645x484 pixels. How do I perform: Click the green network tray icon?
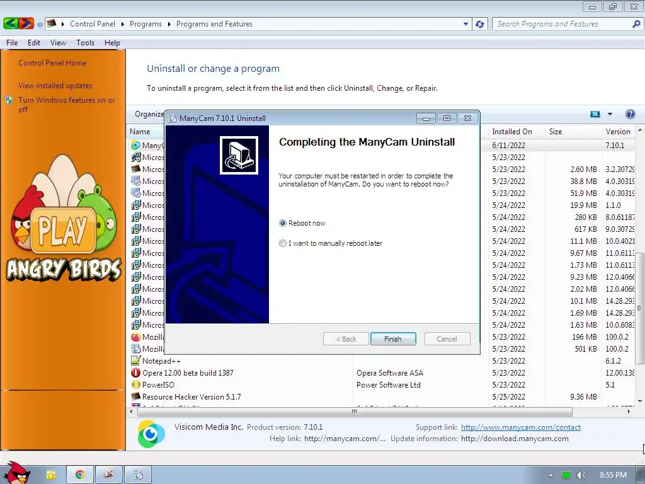coord(566,475)
